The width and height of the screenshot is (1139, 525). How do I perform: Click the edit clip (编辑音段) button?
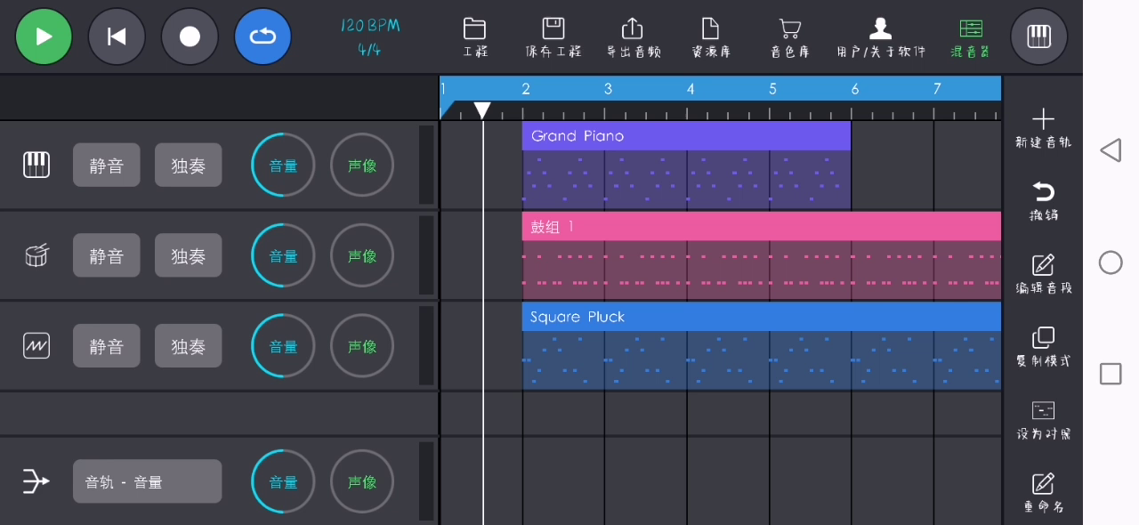[x=1043, y=274]
